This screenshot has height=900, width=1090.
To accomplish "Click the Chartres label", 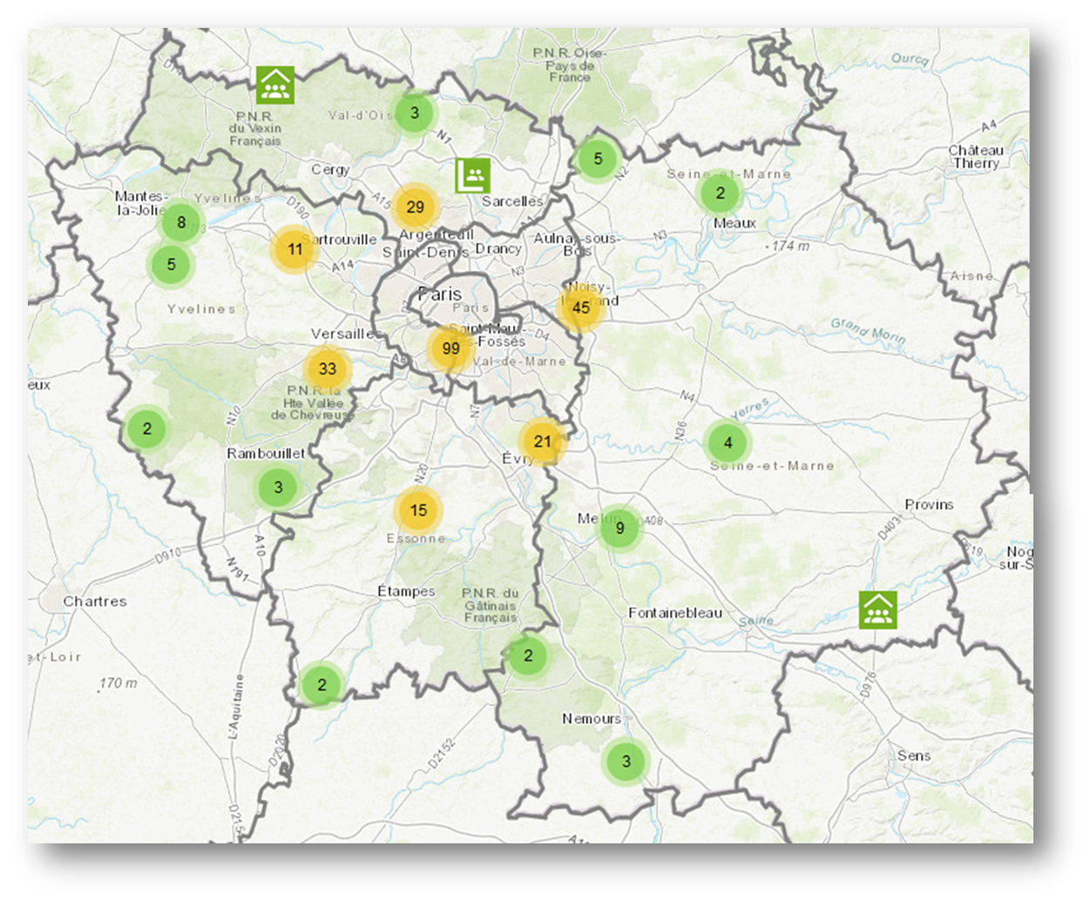I will click(x=95, y=601).
